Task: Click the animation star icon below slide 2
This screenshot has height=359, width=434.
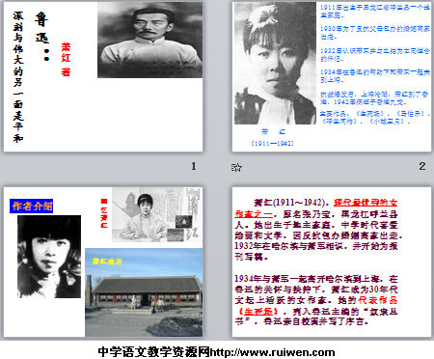Action: tap(236, 167)
